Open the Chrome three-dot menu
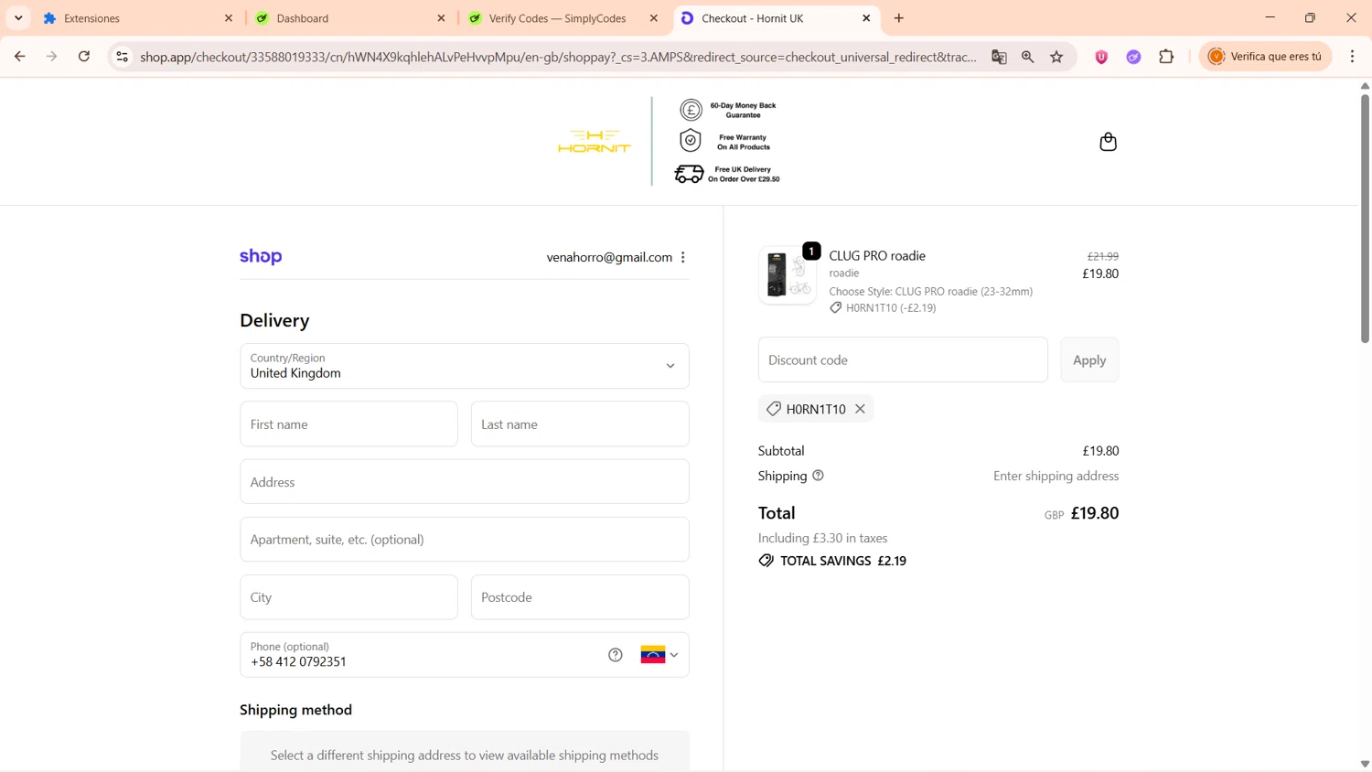This screenshot has height=772, width=1372. point(1353,57)
